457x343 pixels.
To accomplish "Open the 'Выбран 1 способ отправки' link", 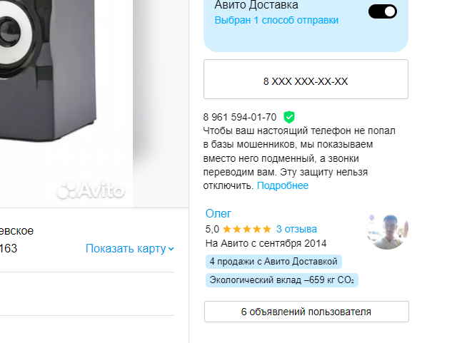I will (276, 21).
